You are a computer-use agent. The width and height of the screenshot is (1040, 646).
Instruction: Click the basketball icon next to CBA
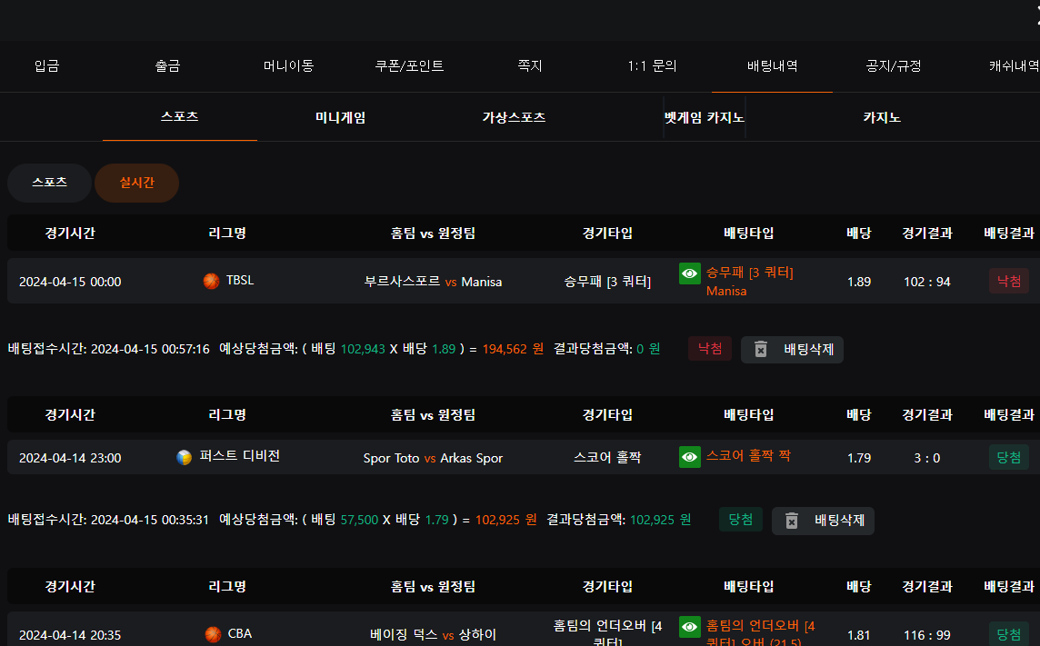coord(214,634)
